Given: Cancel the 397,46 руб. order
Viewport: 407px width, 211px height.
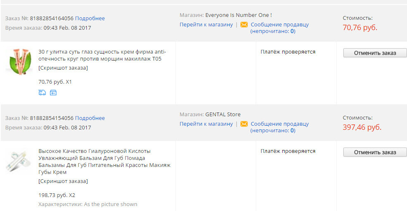Looking at the screenshot, I should [x=375, y=152].
